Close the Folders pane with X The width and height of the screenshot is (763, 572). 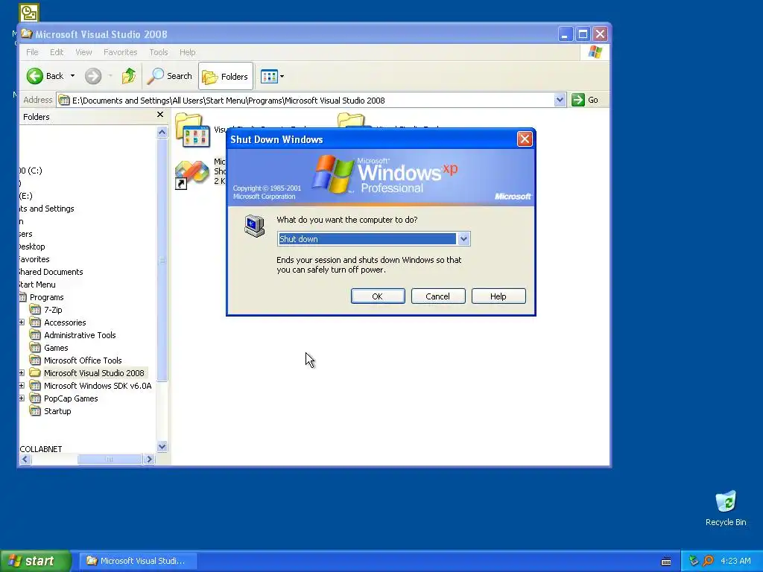coord(160,115)
